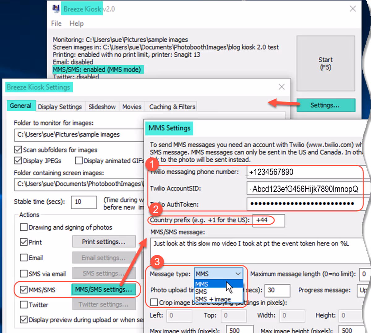Click the Start (F5) button
Screen dimensions: 371x333
326,63
